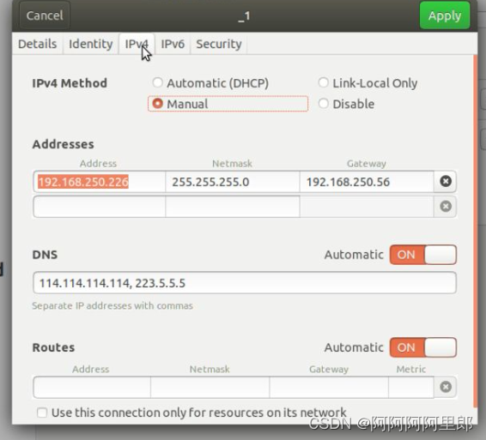486x440 pixels.
Task: Open the IPv4 tab
Action: coord(137,44)
